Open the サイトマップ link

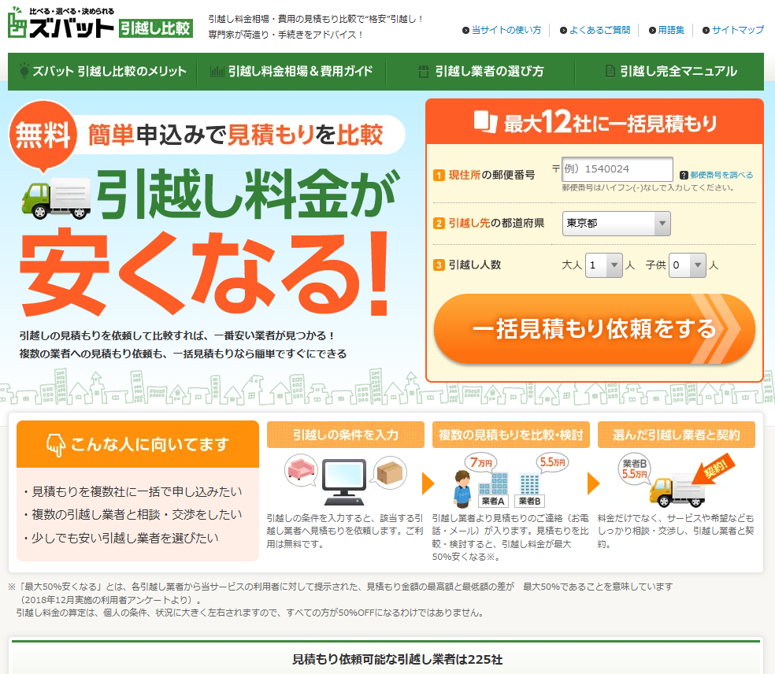737,30
